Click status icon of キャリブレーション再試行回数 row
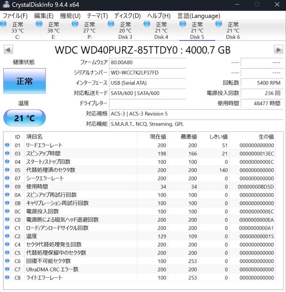 7,203
